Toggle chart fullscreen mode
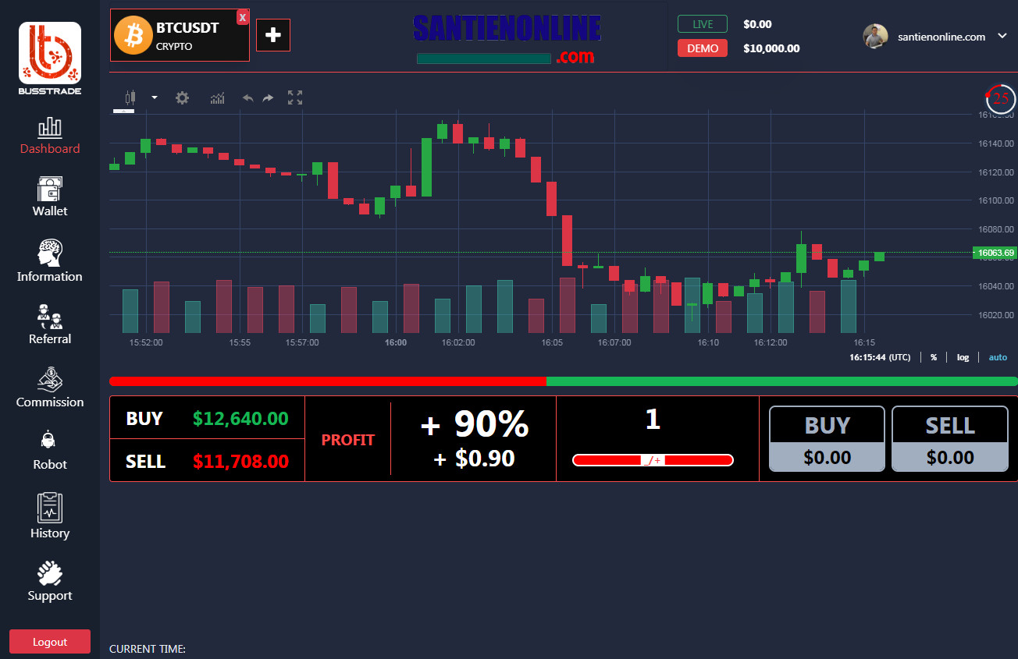The width and height of the screenshot is (1018, 659). pos(295,97)
